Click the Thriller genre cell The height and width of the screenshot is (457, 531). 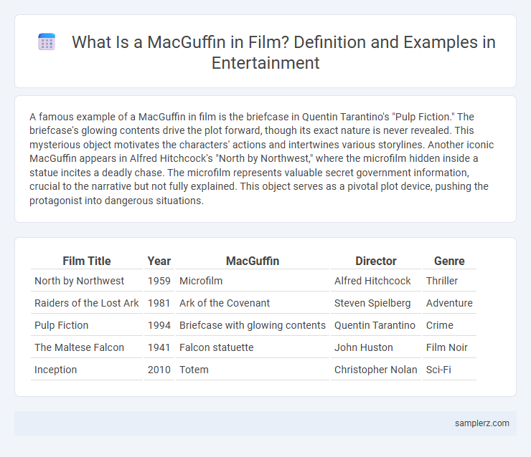point(449,281)
